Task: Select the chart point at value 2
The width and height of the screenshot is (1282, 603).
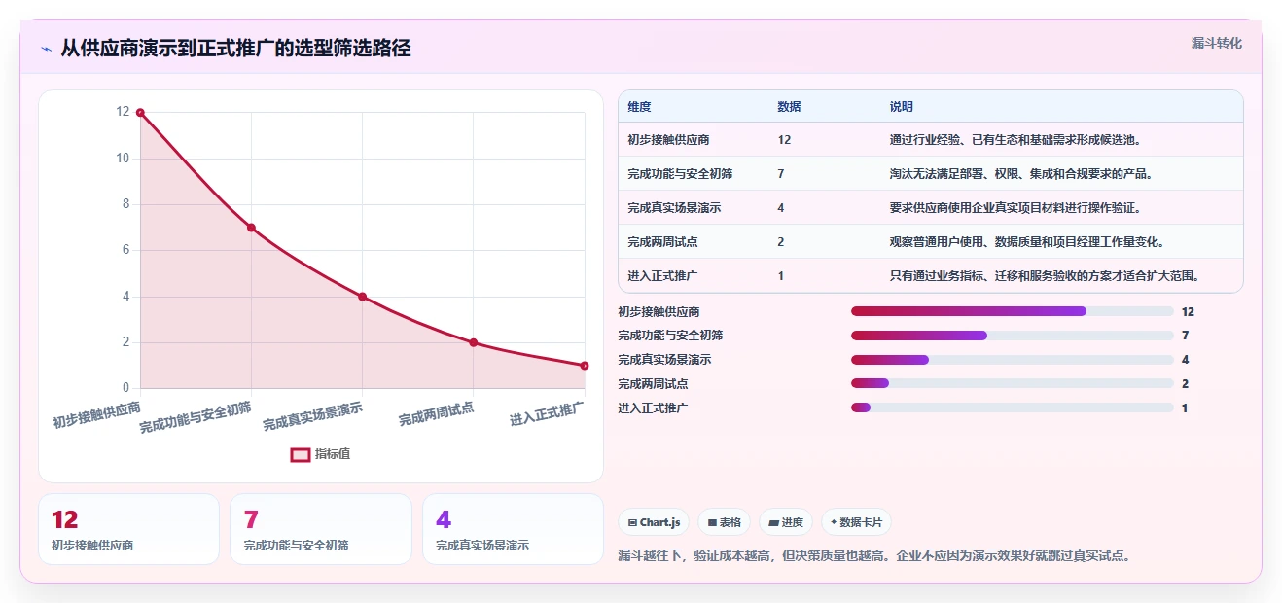Action: 474,342
